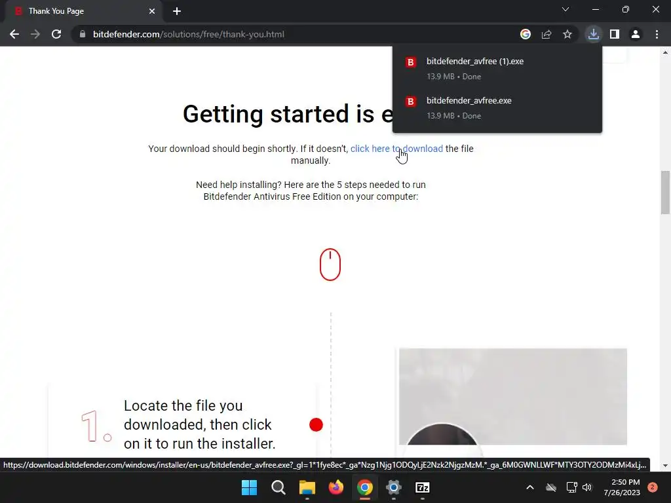This screenshot has height=503, width=671.
Task: Click the page vertical scrollbar thumb
Action: tap(665, 192)
